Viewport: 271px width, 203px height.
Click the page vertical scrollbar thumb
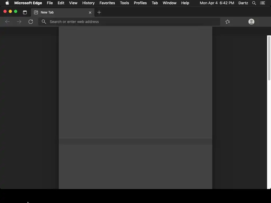point(269,58)
